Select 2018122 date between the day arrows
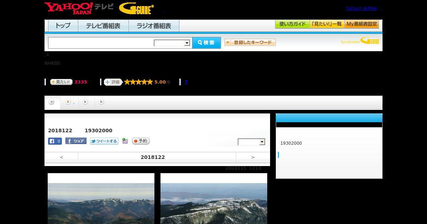This screenshot has height=224, width=427. tap(153, 157)
